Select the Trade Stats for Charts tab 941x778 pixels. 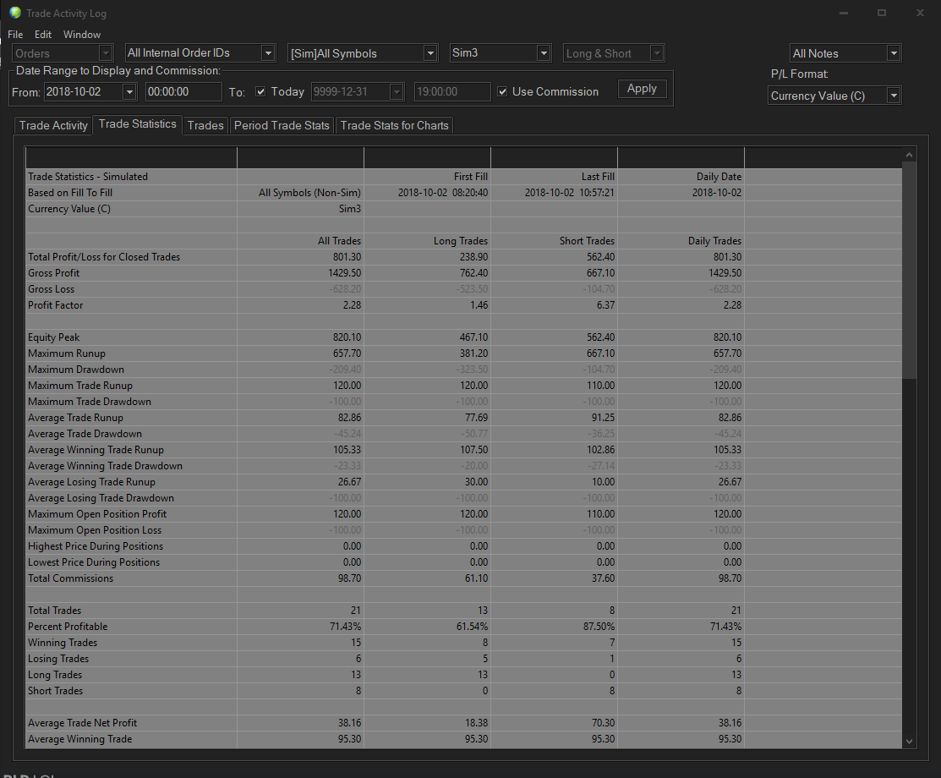tap(394, 125)
